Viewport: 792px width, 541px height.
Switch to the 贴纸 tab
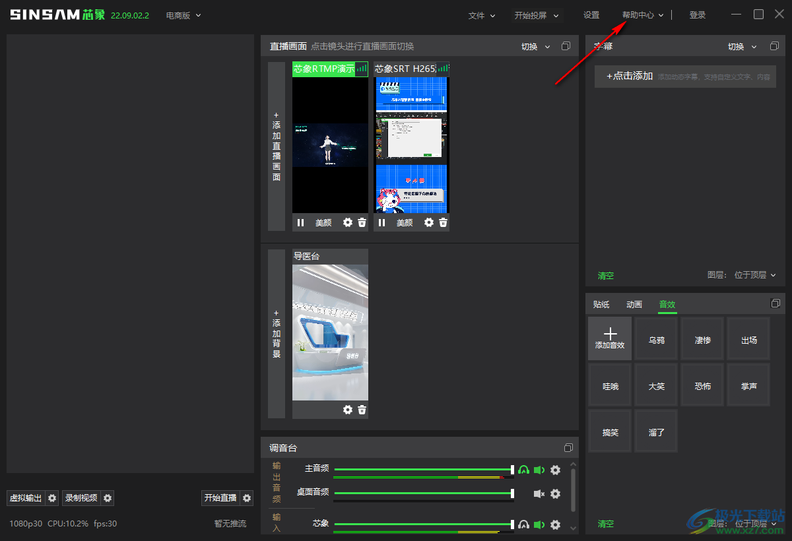click(x=601, y=304)
